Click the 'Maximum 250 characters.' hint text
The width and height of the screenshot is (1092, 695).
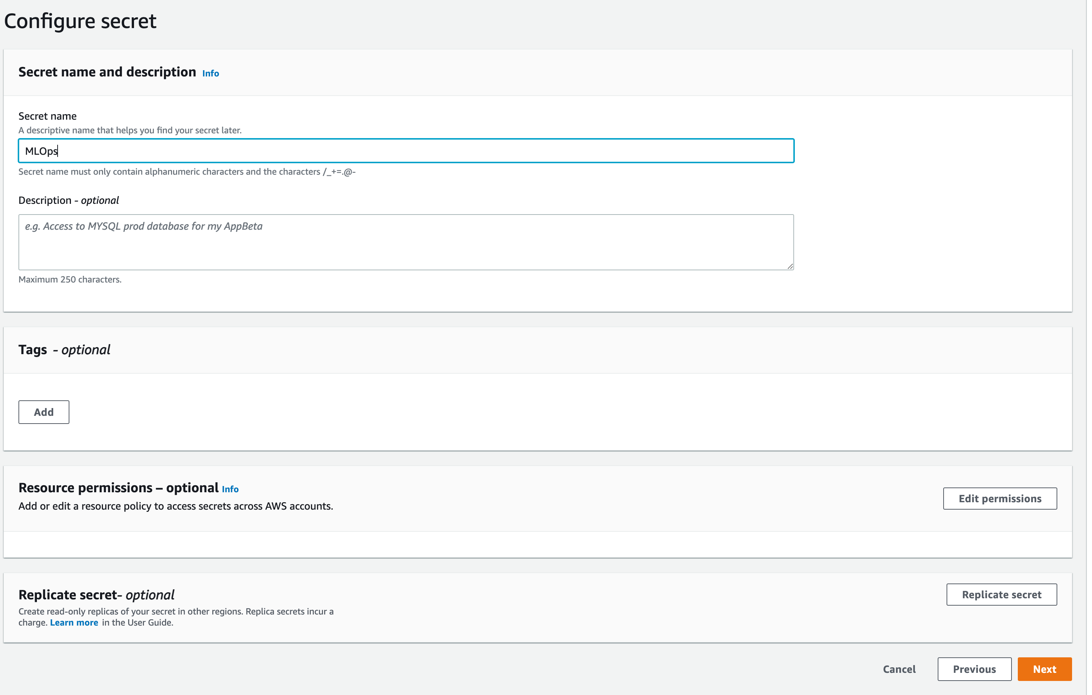coord(70,280)
